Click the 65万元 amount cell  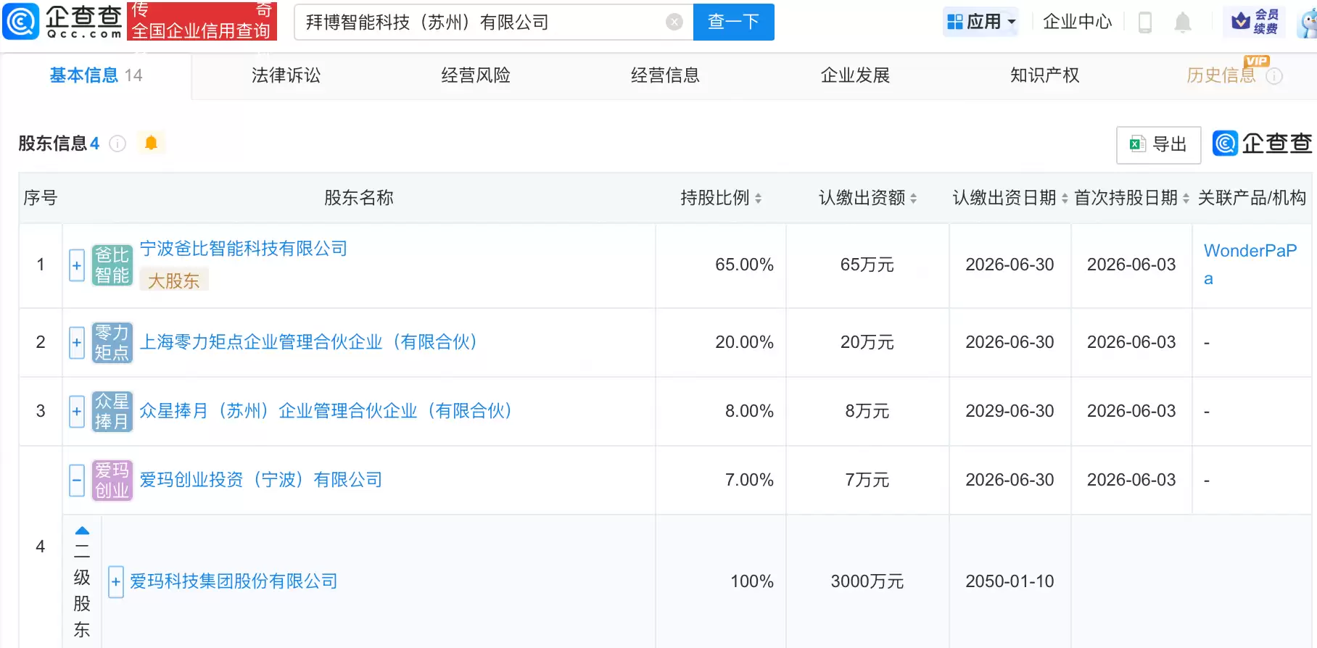867,265
